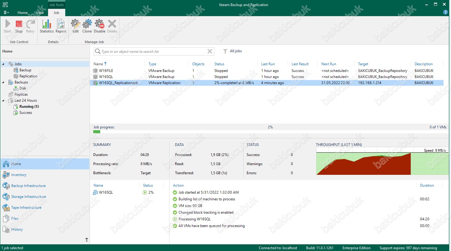
Task: Switch to the Home ribbon tab
Action: tap(23, 13)
